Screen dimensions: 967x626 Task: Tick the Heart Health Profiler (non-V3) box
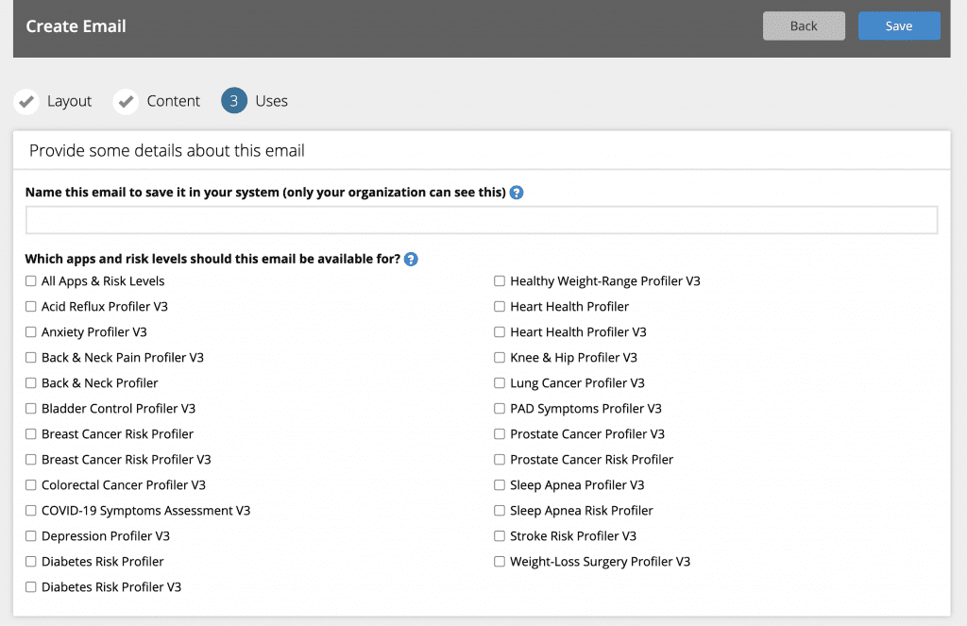point(500,307)
